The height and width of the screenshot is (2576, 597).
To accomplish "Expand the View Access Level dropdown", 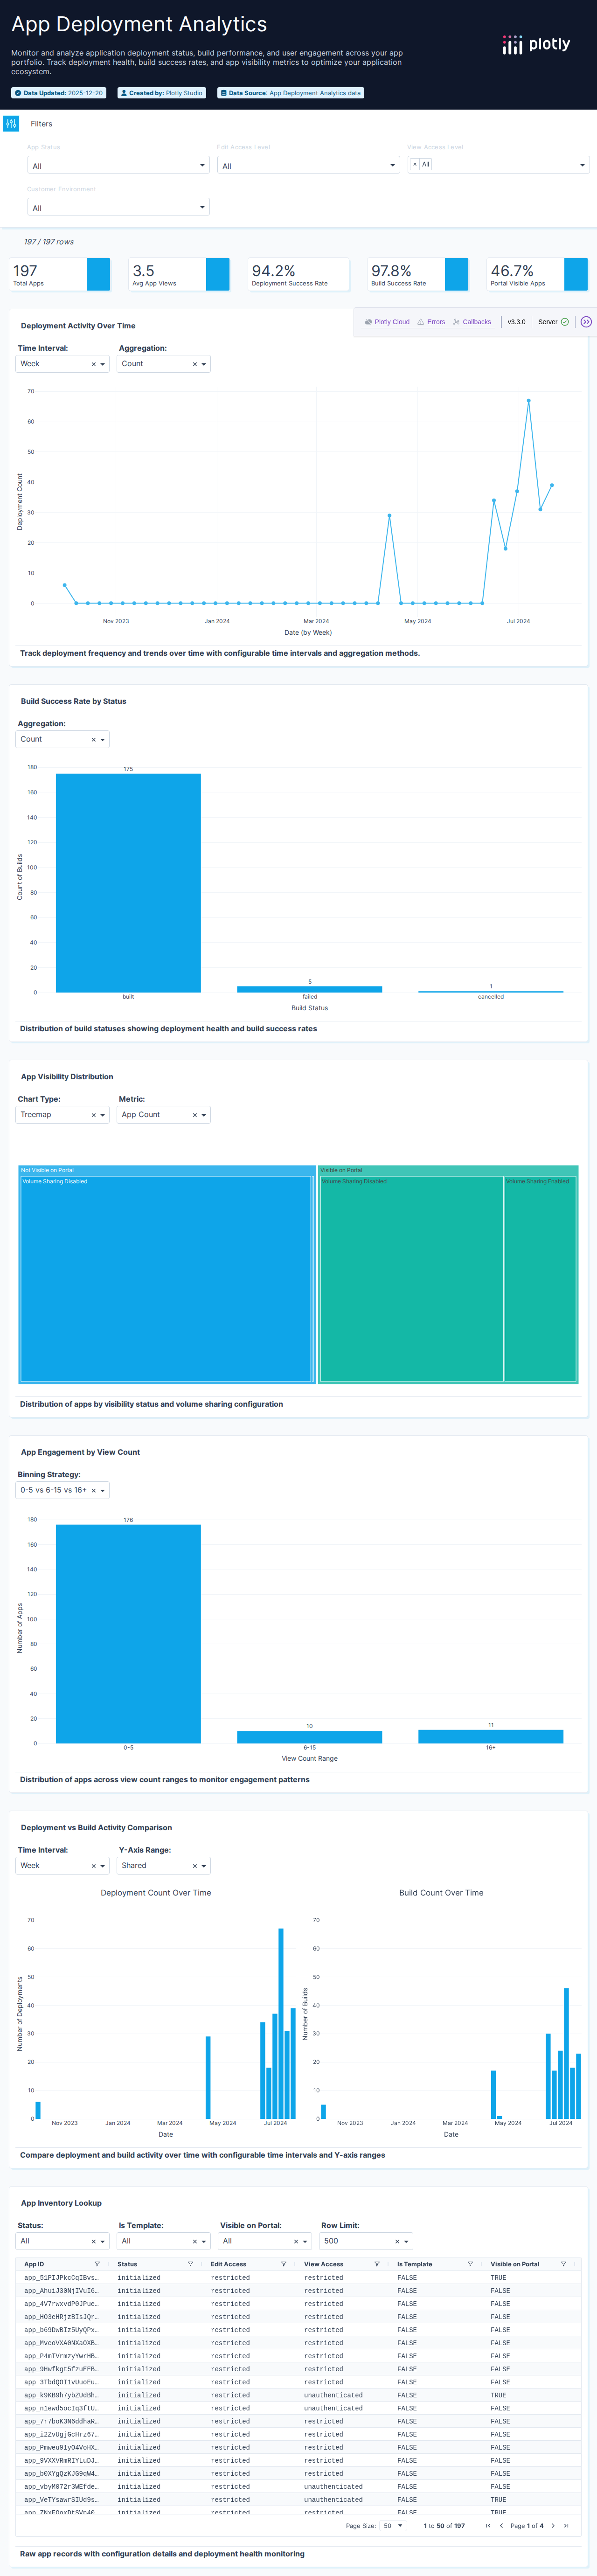I will tap(582, 165).
